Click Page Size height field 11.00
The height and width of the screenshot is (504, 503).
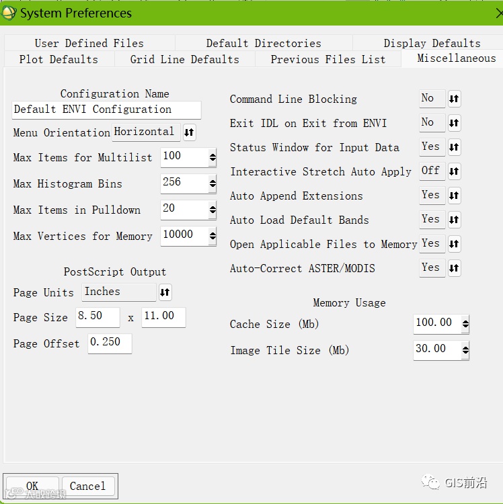point(163,317)
